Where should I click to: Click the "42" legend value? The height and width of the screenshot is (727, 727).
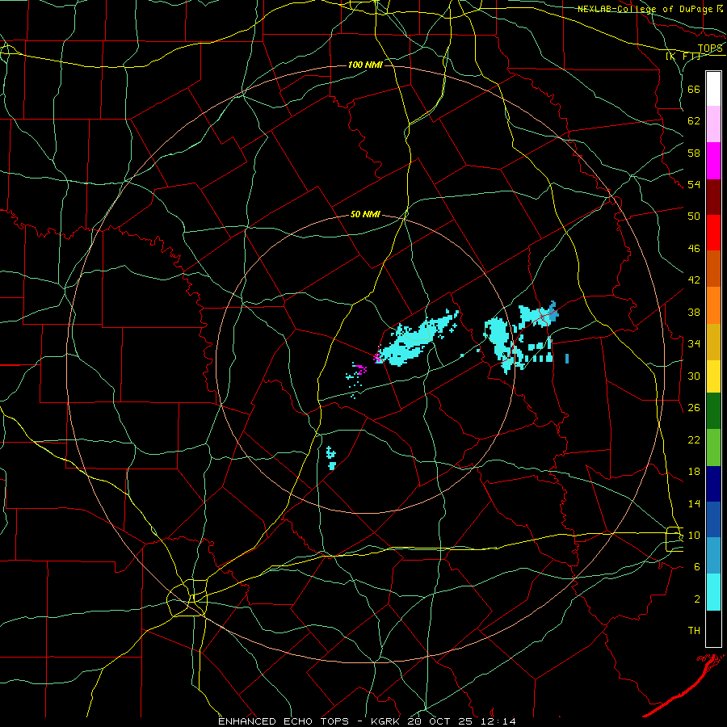coord(694,280)
